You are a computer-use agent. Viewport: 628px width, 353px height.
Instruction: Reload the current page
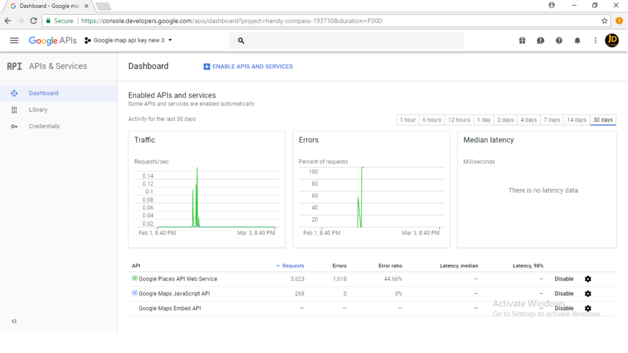34,21
